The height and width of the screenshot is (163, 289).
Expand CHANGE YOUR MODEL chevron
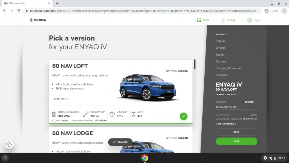click(239, 94)
